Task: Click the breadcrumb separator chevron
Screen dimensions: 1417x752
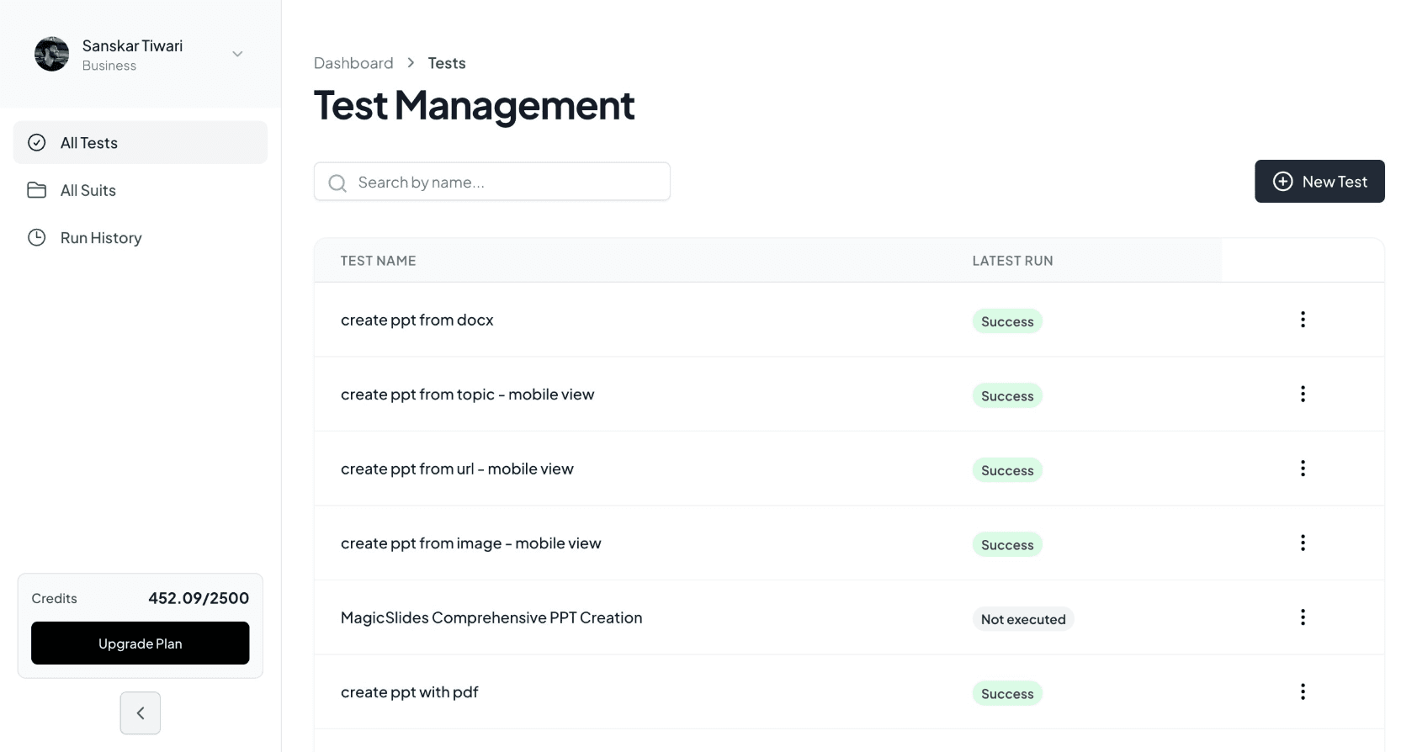Action: (x=411, y=63)
